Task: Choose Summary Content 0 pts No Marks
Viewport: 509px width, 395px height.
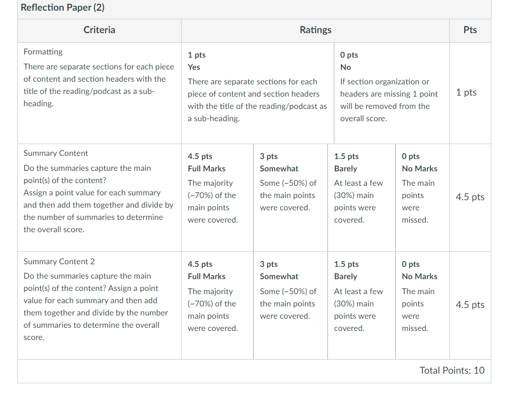Action: click(x=422, y=198)
